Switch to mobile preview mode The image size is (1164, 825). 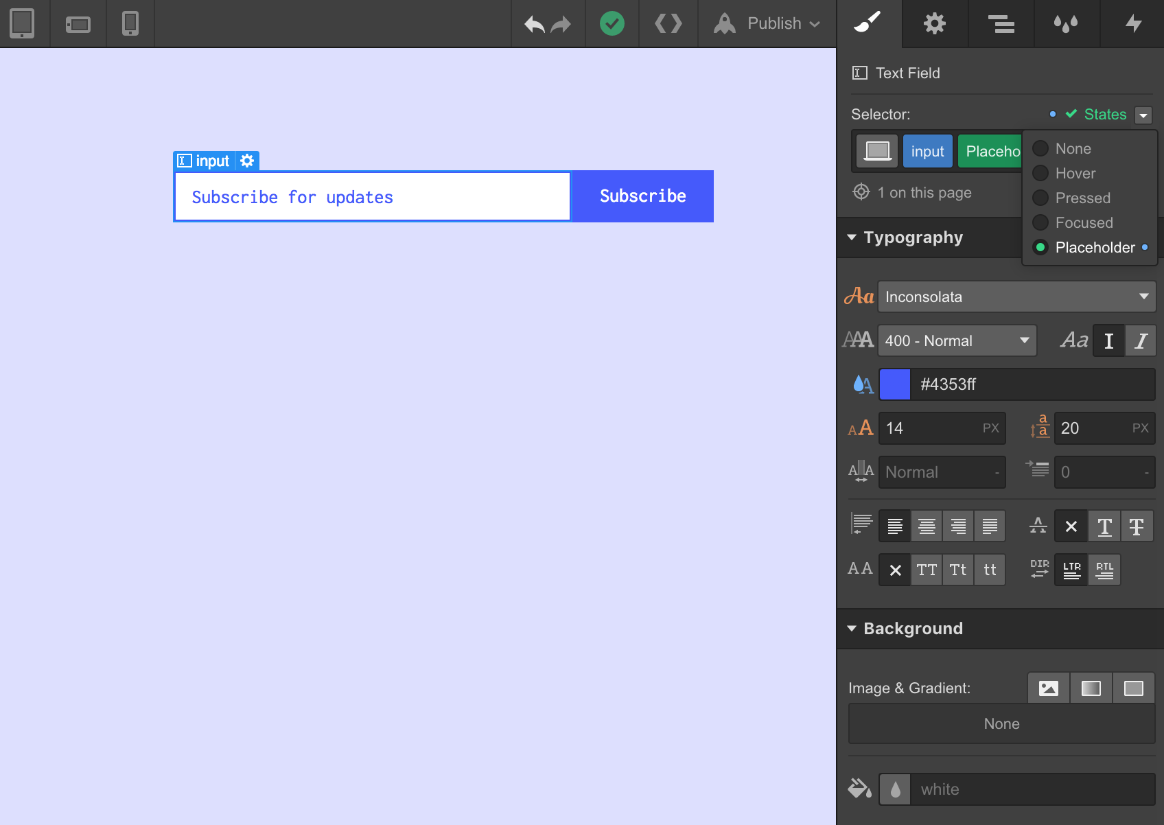tap(130, 23)
